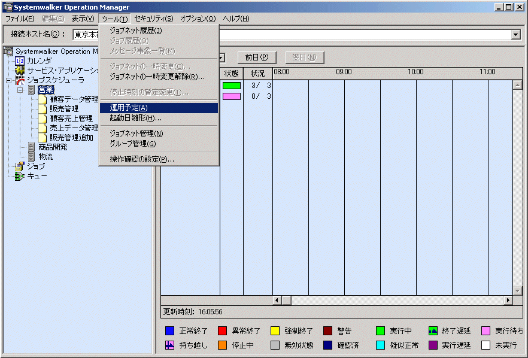The width and height of the screenshot is (528, 358).
Task: Click the white 未実行 legend swatch
Action: point(485,345)
